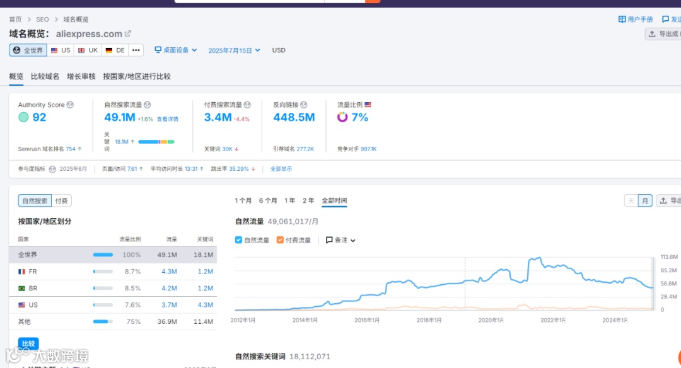Image resolution: width=681 pixels, height=368 pixels.
Task: Select UK database button
Action: [x=88, y=50]
